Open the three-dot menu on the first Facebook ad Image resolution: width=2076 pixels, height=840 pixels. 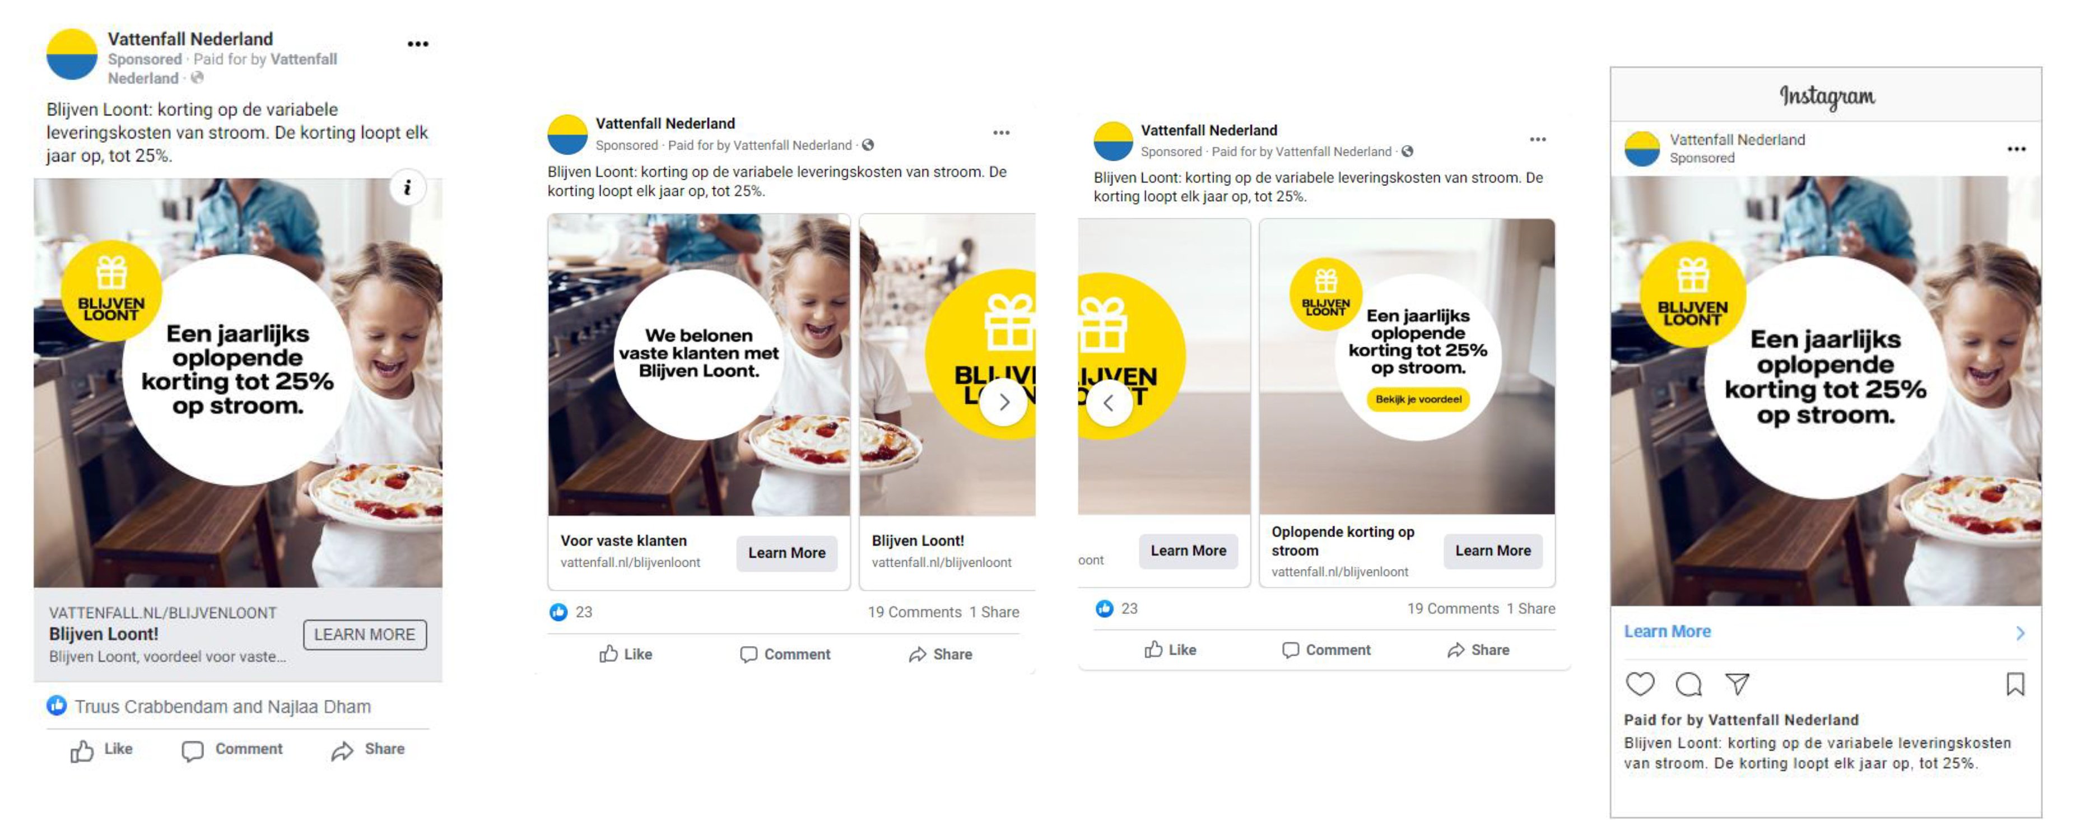pos(417,44)
